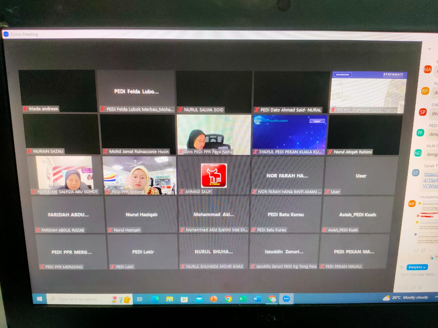Launch PowerPoint from the taskbar
Image resolution: width=438 pixels, height=328 pixels.
pos(214,299)
